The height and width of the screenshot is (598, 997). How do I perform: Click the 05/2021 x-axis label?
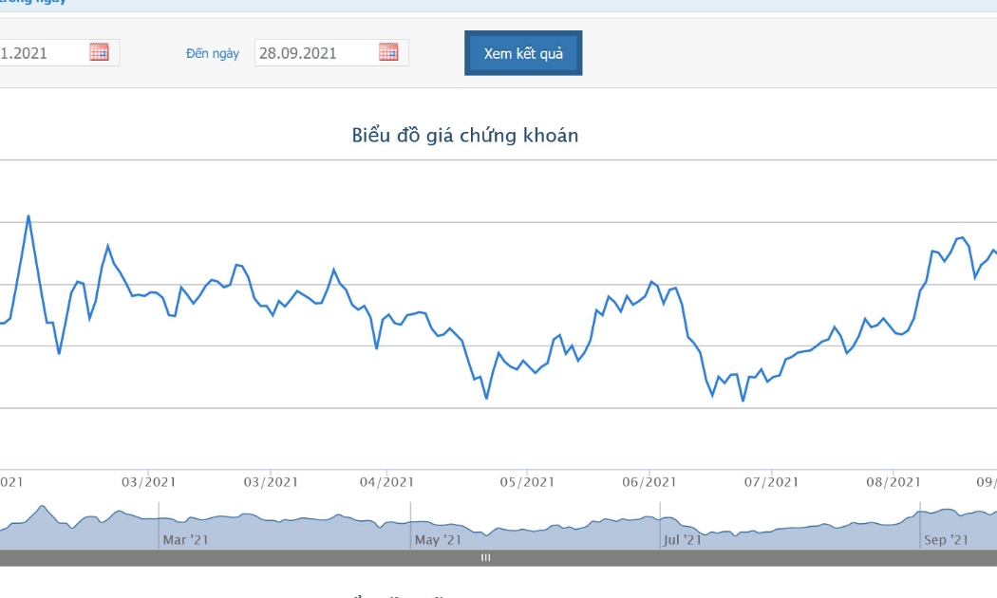(x=526, y=482)
